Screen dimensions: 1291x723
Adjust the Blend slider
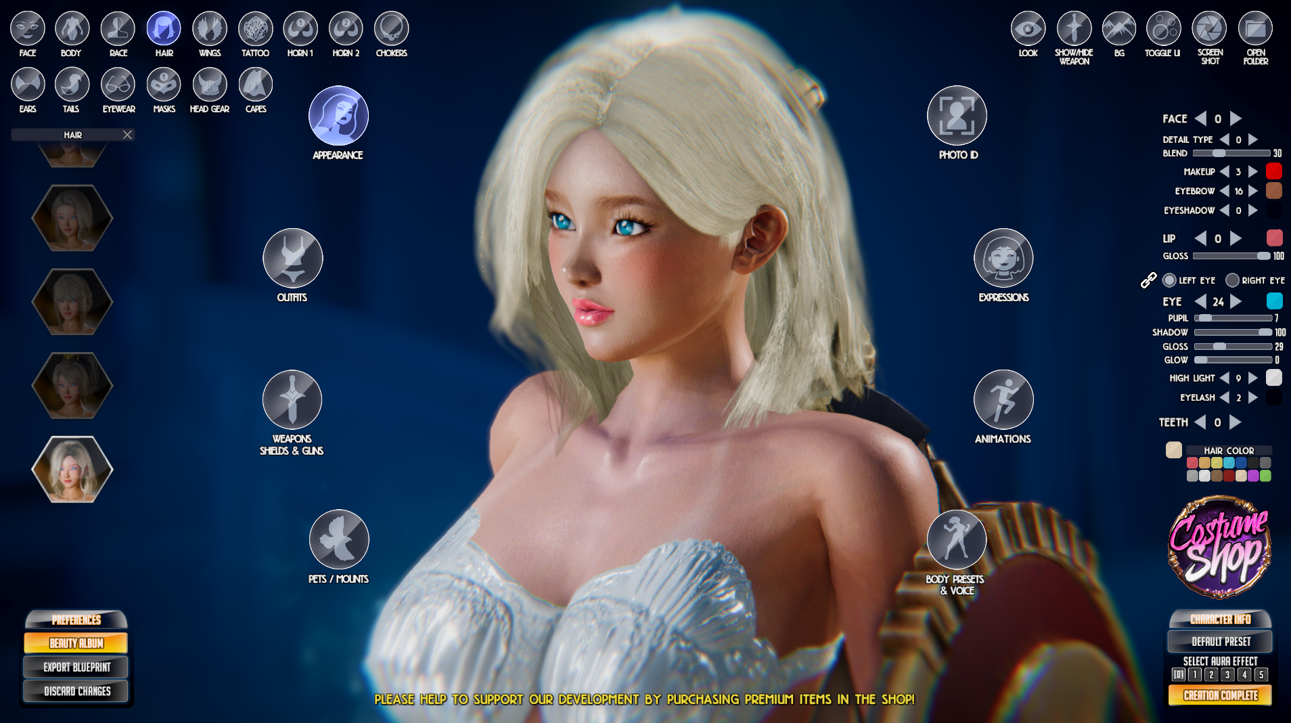1231,153
